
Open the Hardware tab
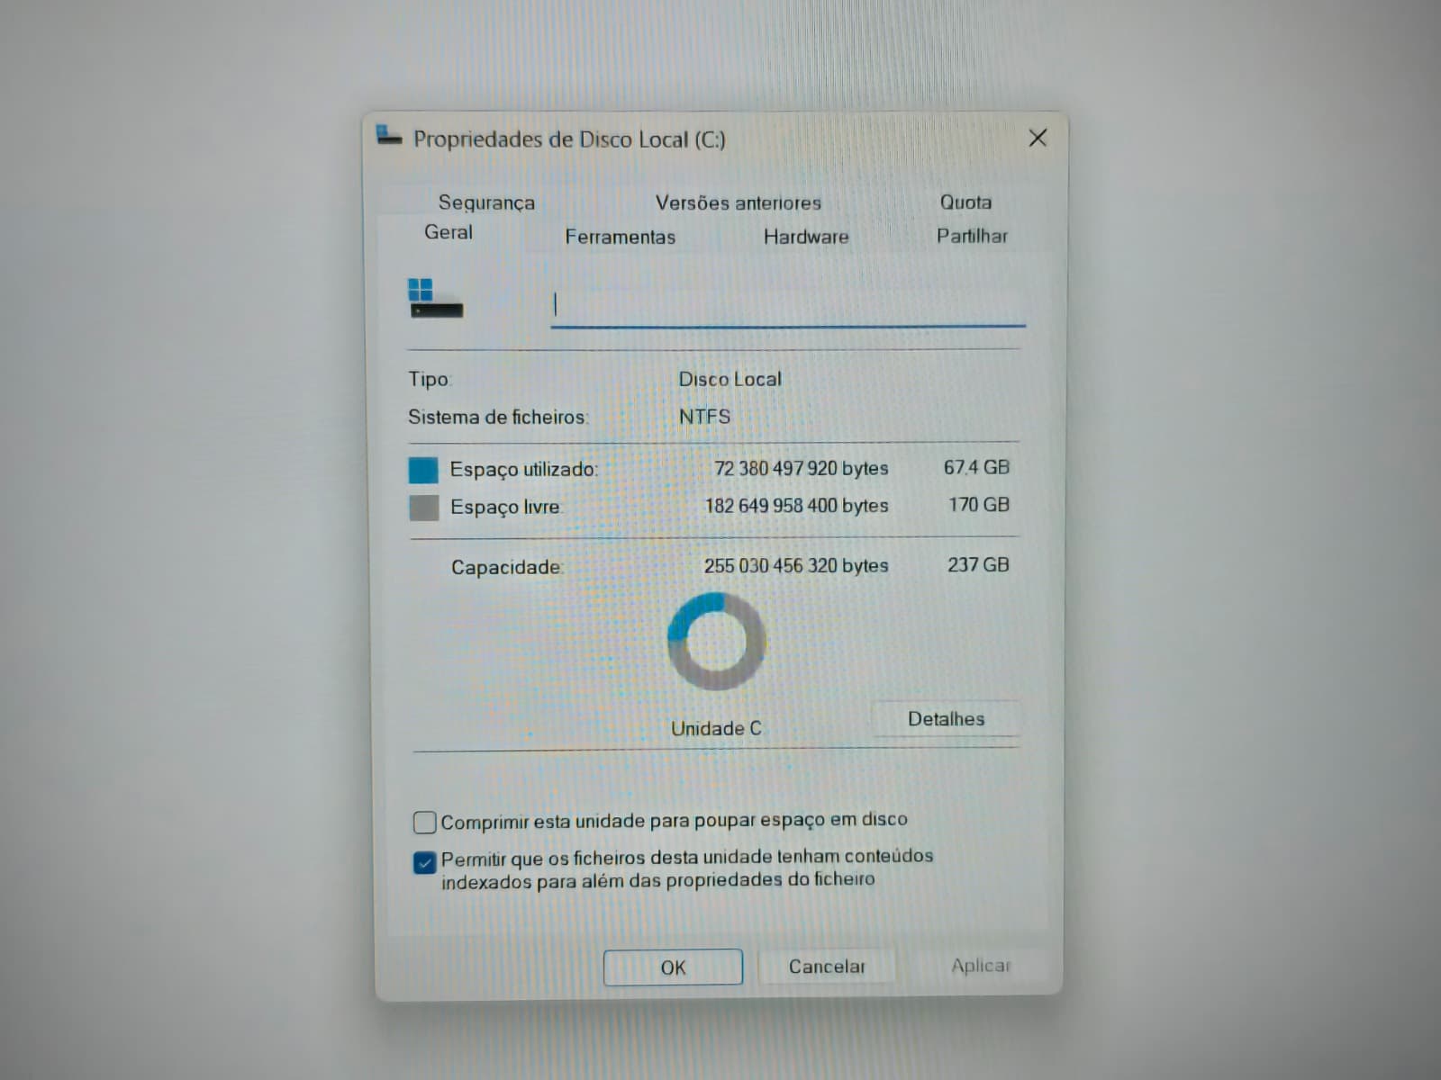(x=806, y=237)
